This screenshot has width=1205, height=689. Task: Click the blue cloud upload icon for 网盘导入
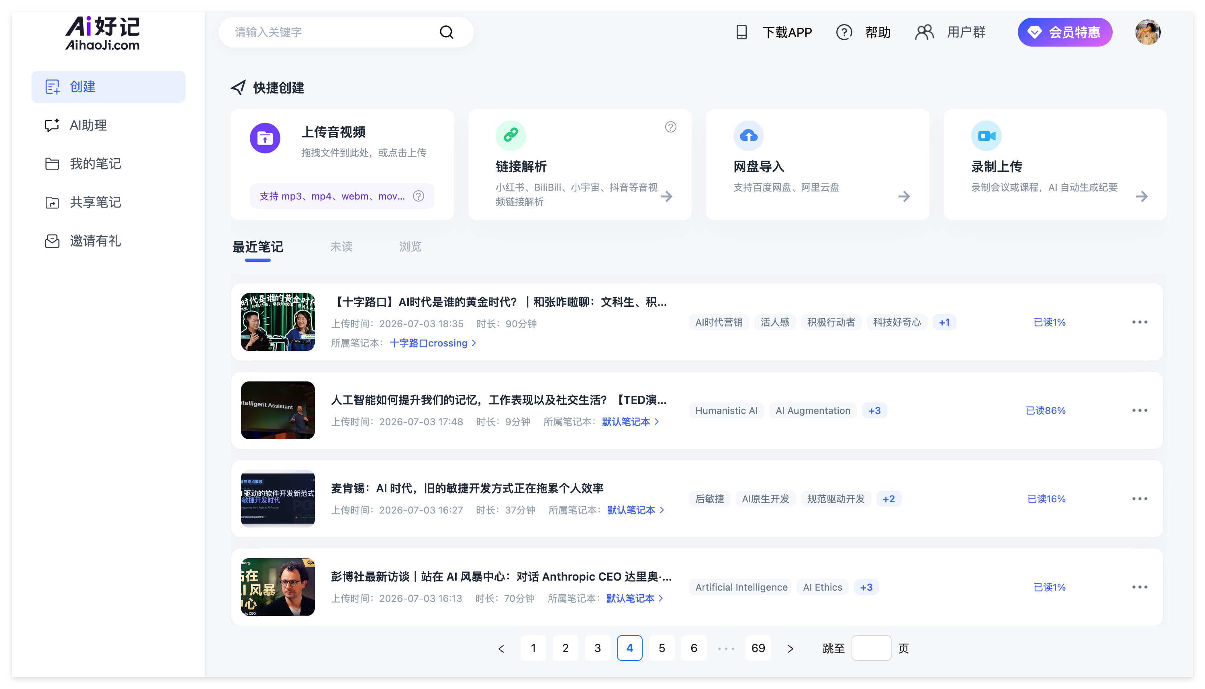(748, 136)
